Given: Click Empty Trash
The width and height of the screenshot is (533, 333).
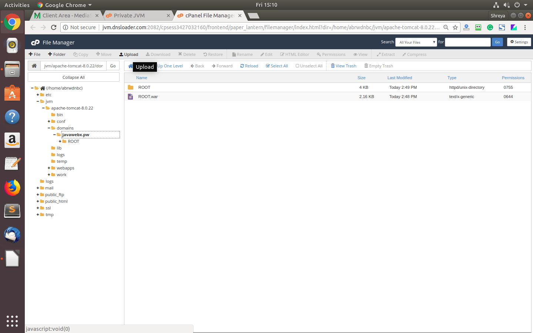Looking at the screenshot, I should click(x=378, y=65).
